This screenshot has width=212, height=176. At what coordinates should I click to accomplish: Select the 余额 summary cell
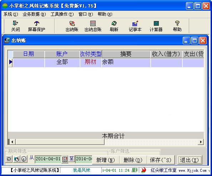(x=126, y=62)
